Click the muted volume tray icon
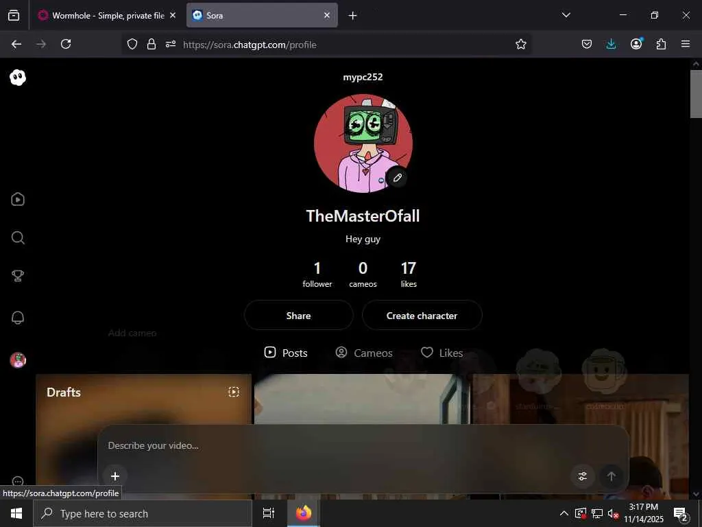 pyautogui.click(x=613, y=513)
